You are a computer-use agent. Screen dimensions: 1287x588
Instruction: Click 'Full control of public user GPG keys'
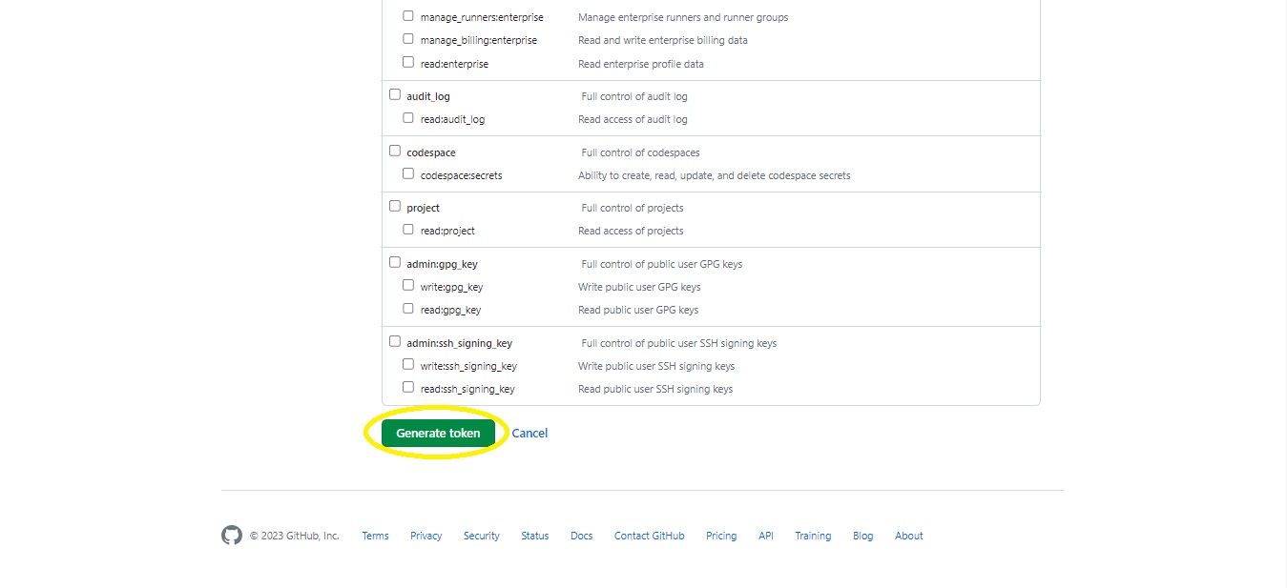click(x=662, y=264)
